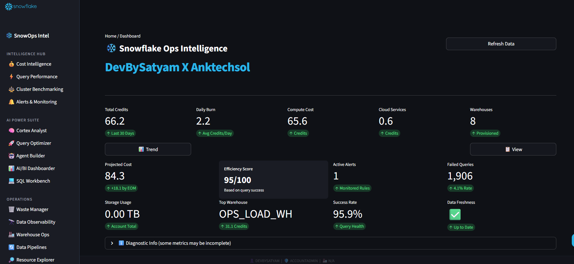Screen dimensions: 574x264
Task: Click the Data Pipelines refresh icon
Action: click(x=11, y=247)
